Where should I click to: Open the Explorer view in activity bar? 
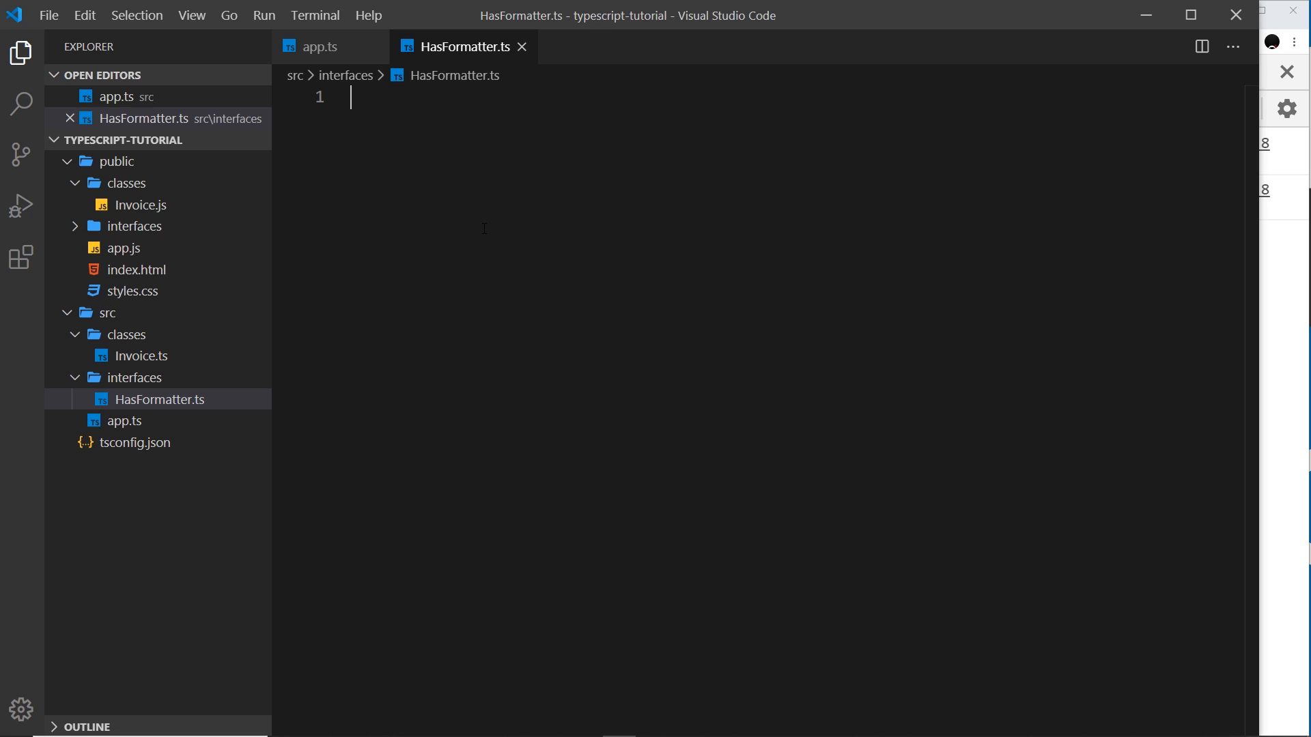pos(21,53)
